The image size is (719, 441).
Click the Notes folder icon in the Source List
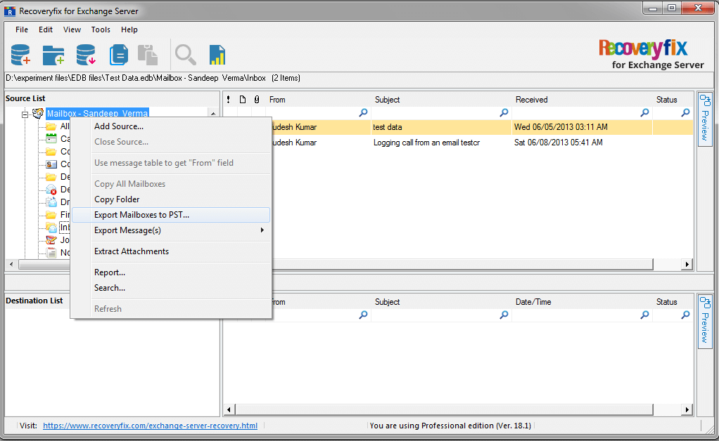(51, 252)
